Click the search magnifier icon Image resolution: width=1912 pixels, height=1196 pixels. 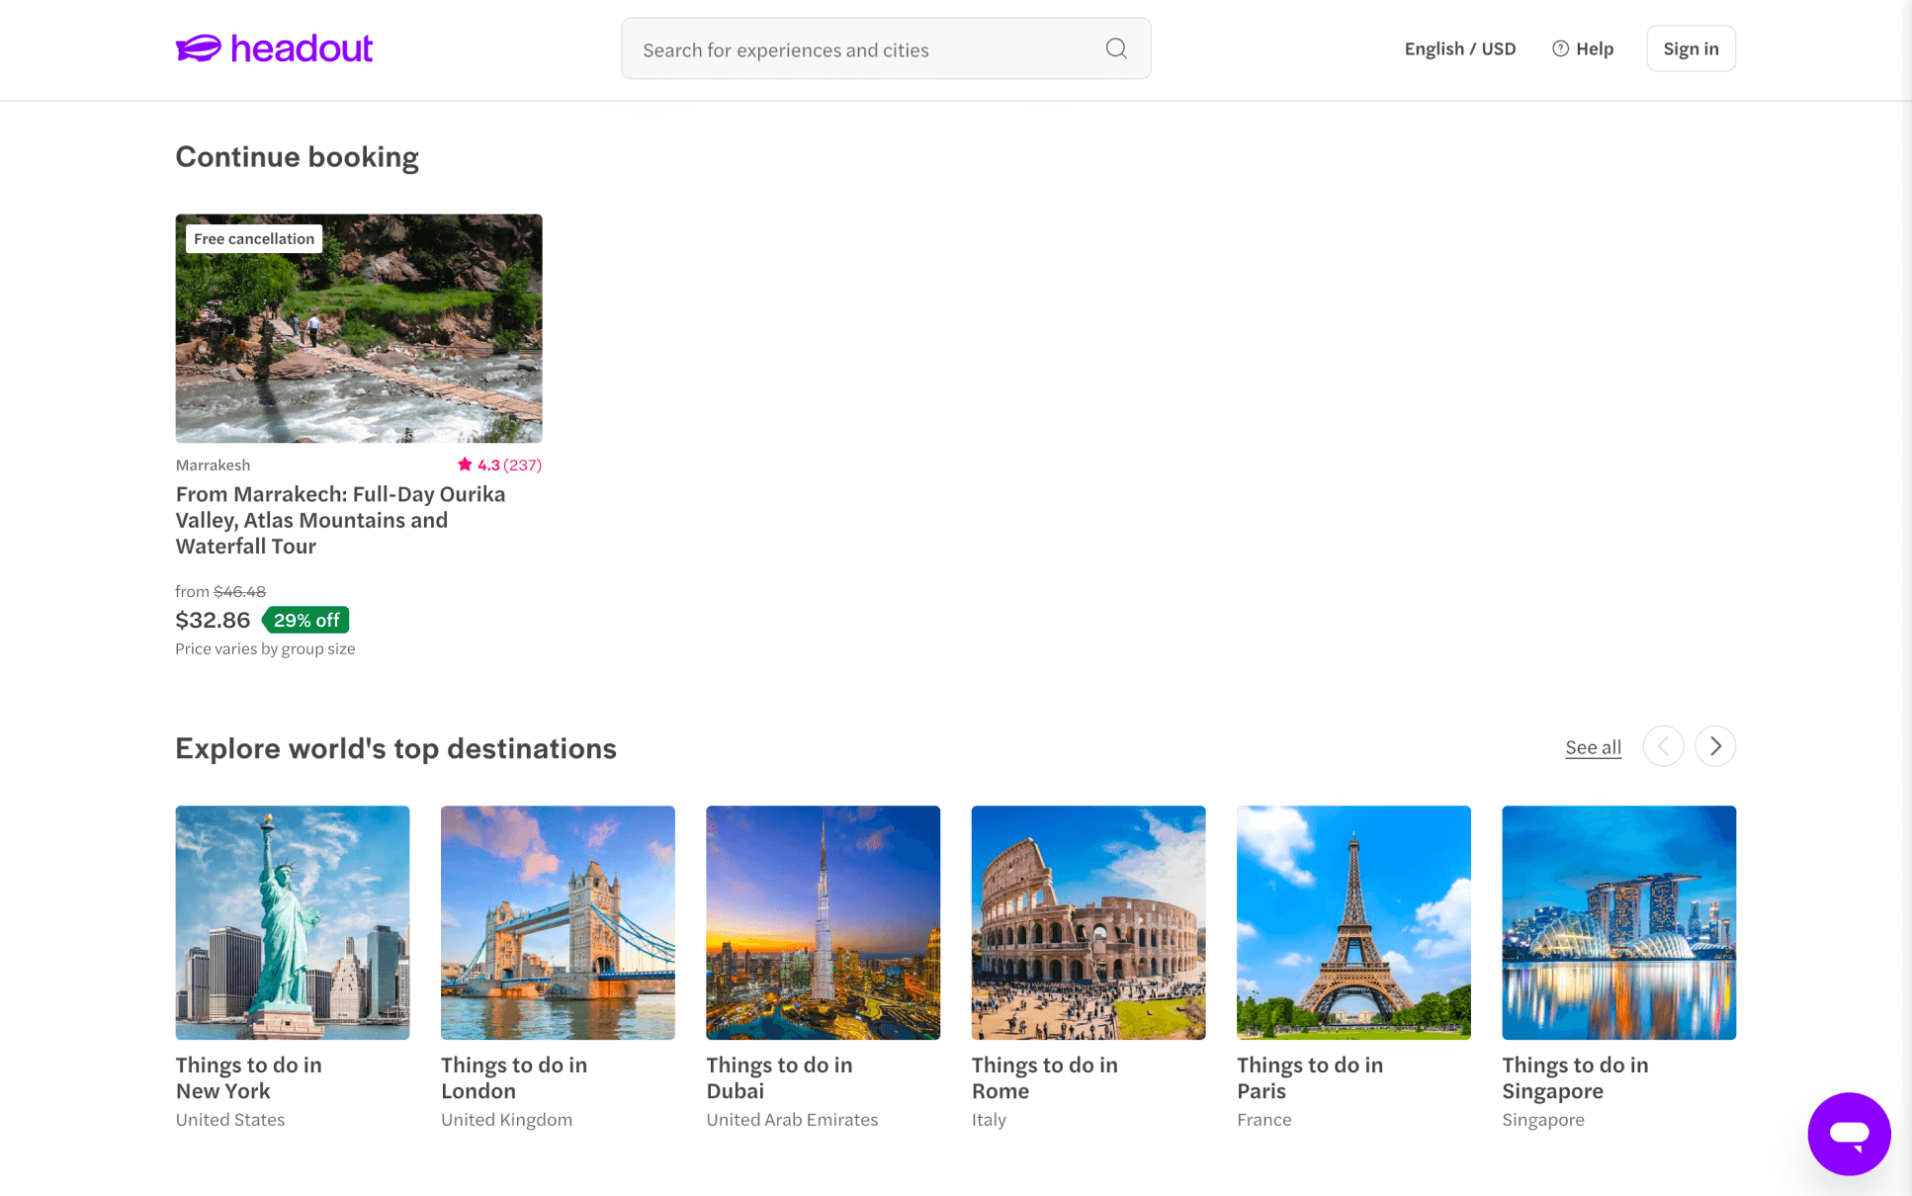1116,48
